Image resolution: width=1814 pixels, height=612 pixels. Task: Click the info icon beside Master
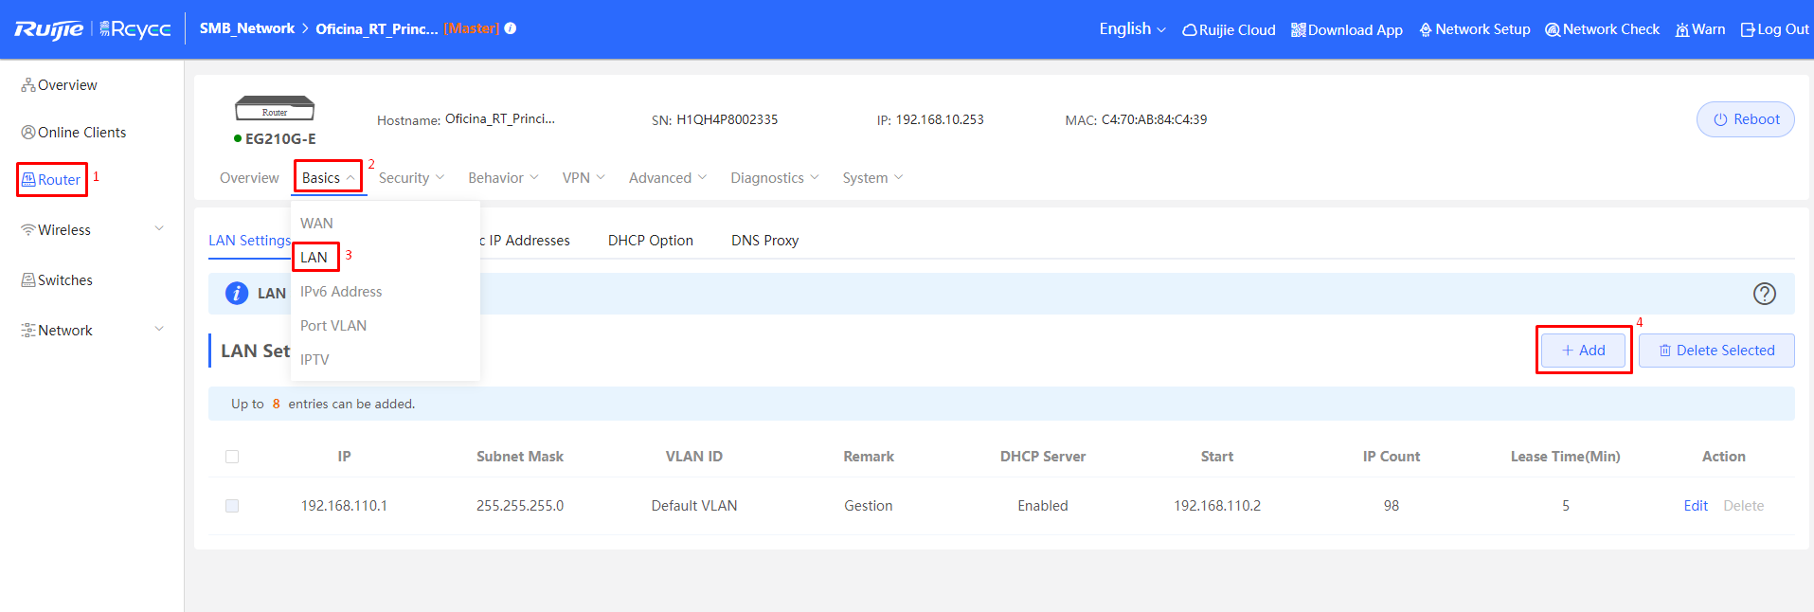click(511, 28)
